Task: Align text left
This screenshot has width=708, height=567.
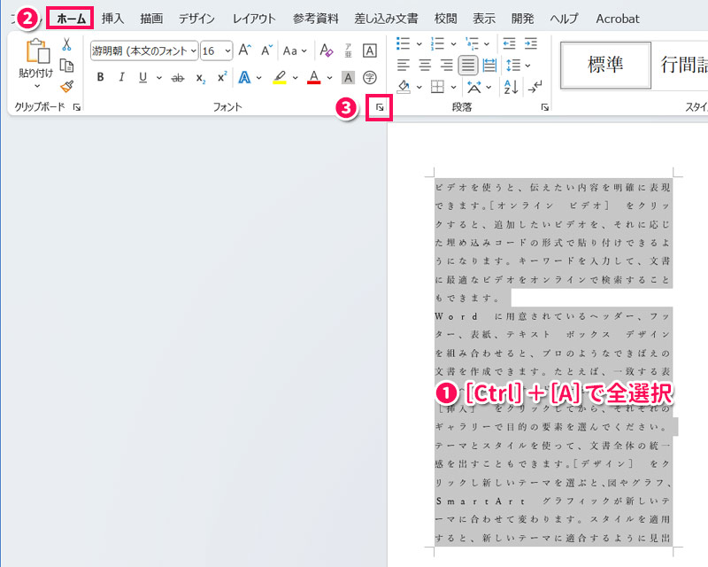Action: (403, 66)
